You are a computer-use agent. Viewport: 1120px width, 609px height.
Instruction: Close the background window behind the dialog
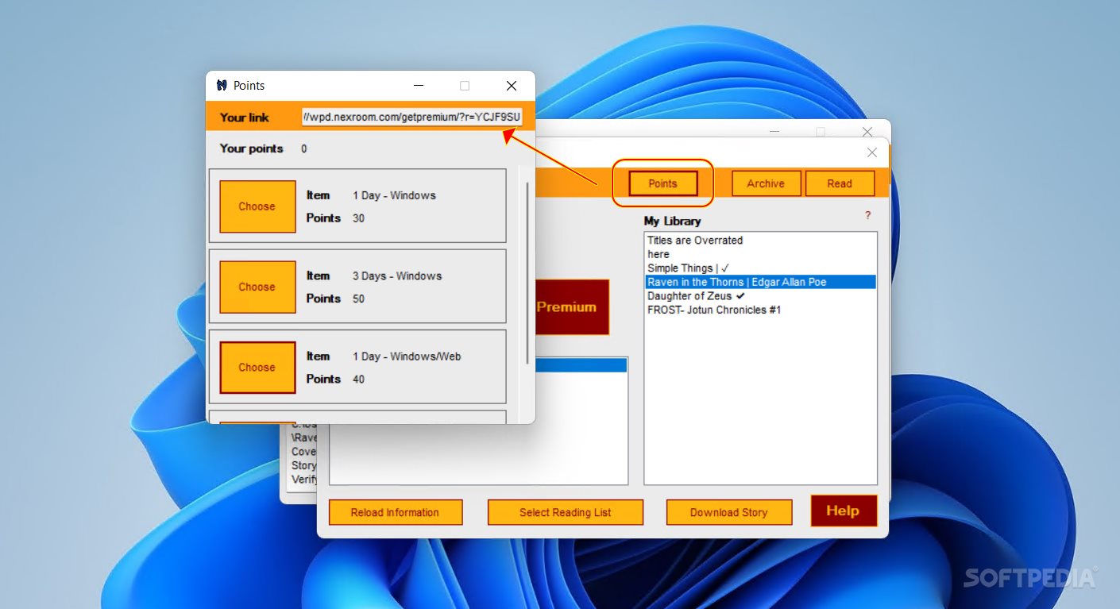click(x=867, y=132)
